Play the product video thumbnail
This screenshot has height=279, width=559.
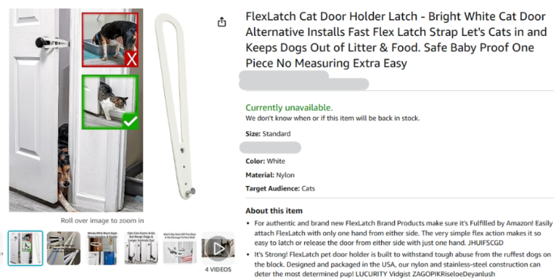[218, 248]
